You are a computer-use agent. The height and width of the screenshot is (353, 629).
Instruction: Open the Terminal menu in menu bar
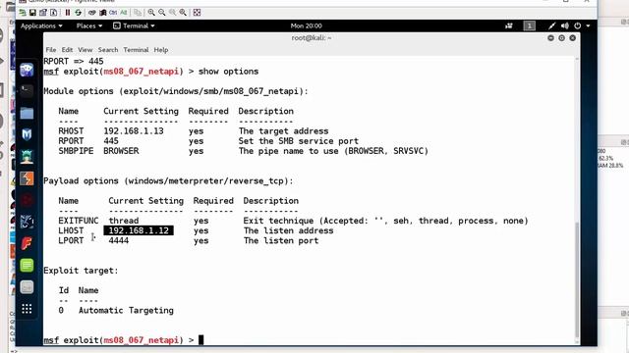click(x=136, y=50)
